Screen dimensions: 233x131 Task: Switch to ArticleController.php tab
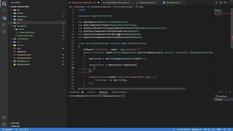(x=83, y=3)
